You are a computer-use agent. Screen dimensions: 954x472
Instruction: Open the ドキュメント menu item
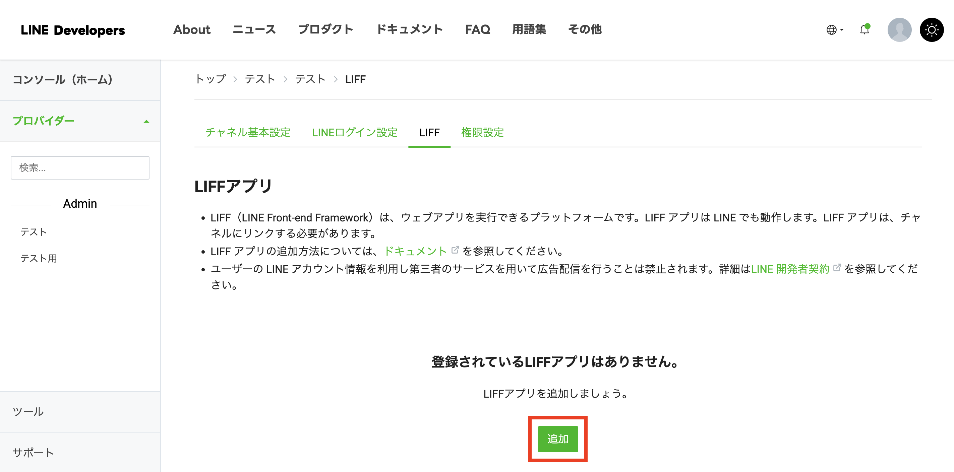[409, 29]
